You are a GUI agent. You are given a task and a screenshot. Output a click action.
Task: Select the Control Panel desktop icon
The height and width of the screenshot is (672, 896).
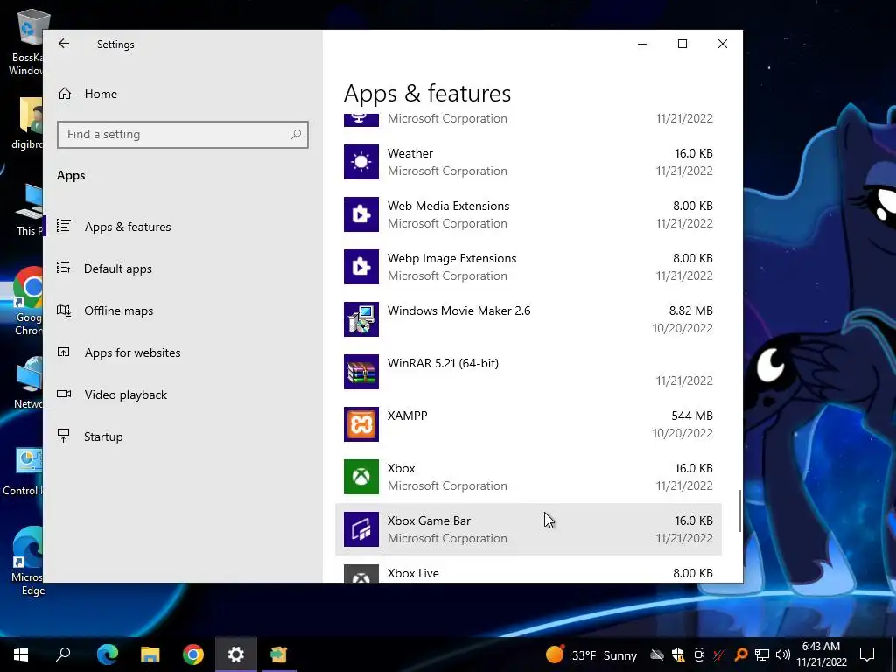tap(23, 472)
